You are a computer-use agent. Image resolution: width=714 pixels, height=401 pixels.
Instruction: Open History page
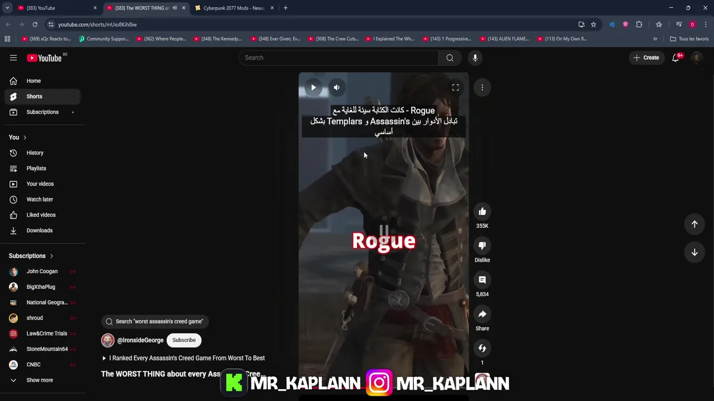point(42,153)
